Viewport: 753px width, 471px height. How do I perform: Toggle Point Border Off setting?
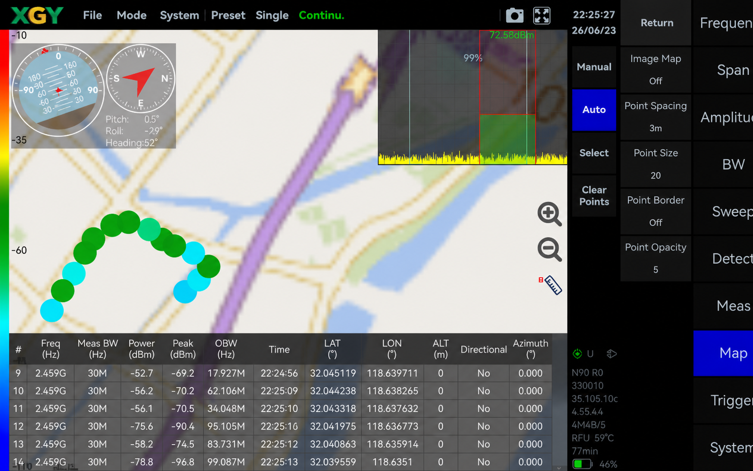tap(656, 211)
